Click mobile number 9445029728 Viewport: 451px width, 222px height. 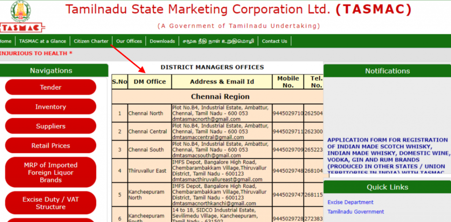[x=288, y=219]
